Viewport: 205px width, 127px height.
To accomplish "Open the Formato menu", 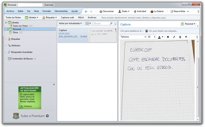I will coord(47,11).
